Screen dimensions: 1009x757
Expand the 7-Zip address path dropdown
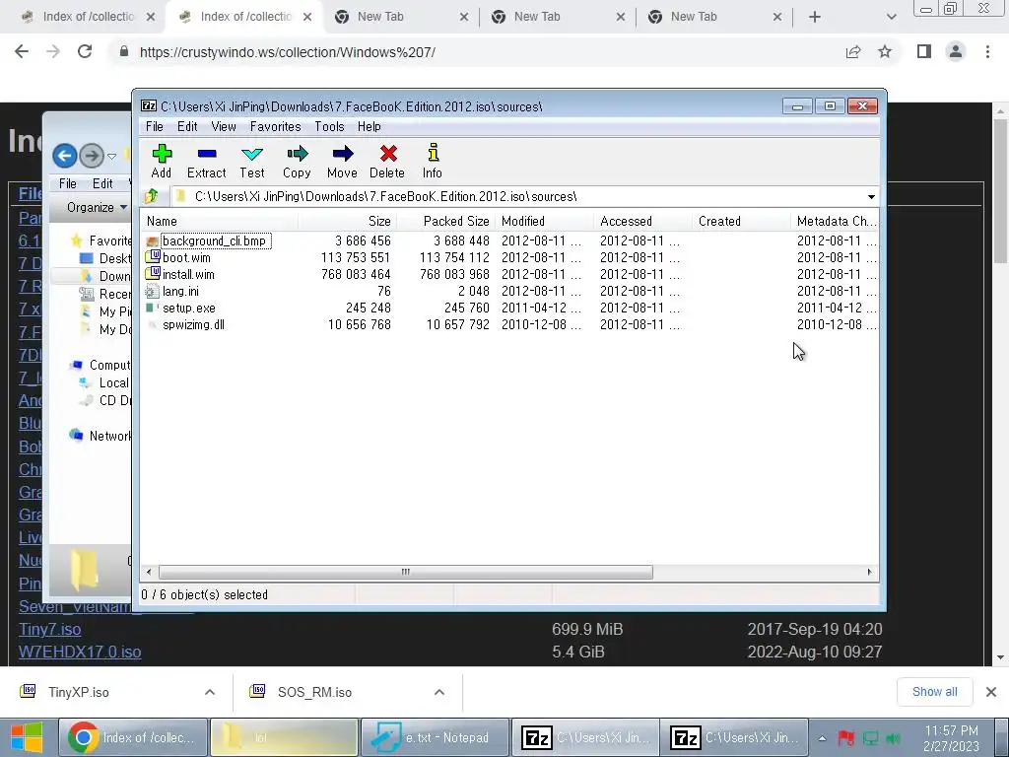click(x=871, y=196)
